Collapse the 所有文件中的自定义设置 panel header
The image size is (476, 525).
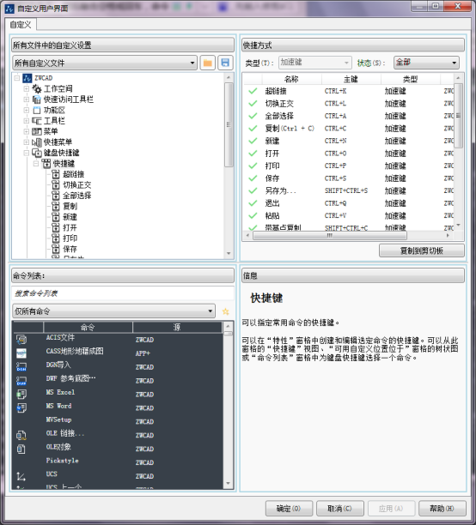coord(123,45)
